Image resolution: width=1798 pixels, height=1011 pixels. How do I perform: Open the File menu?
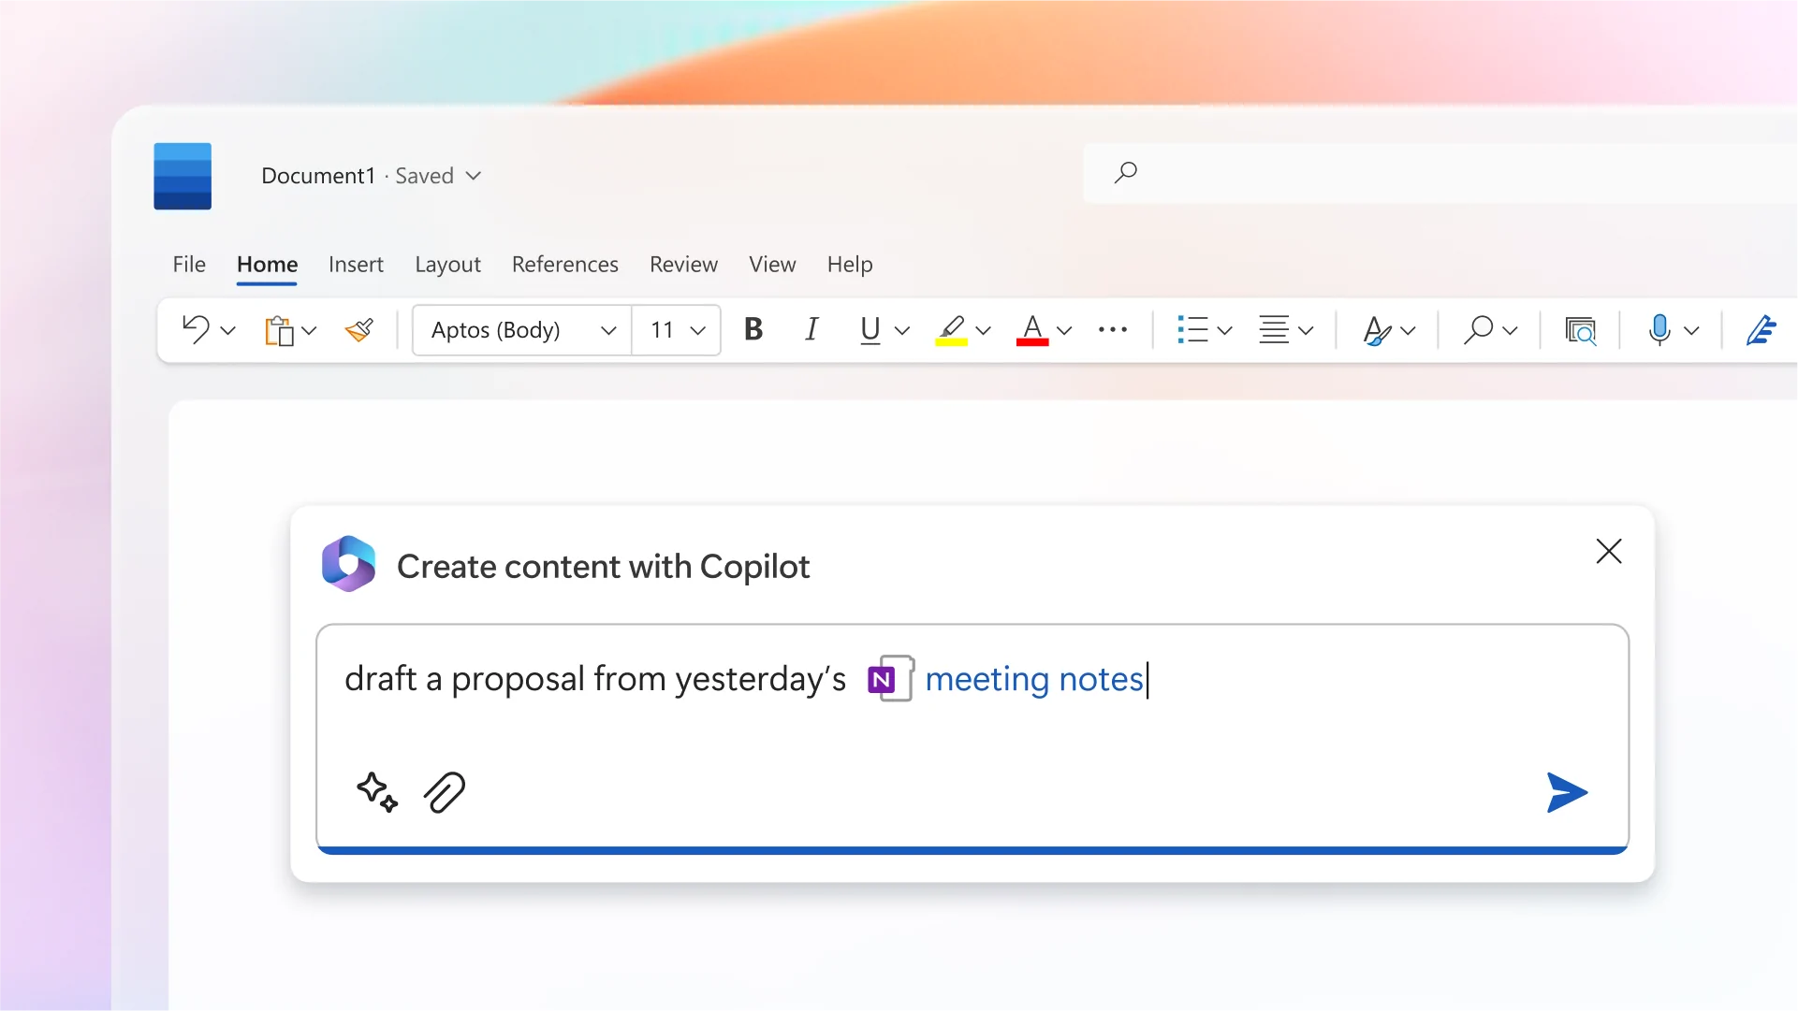(189, 265)
